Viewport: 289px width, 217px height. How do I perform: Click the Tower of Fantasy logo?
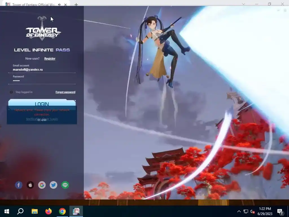coord(43,28)
